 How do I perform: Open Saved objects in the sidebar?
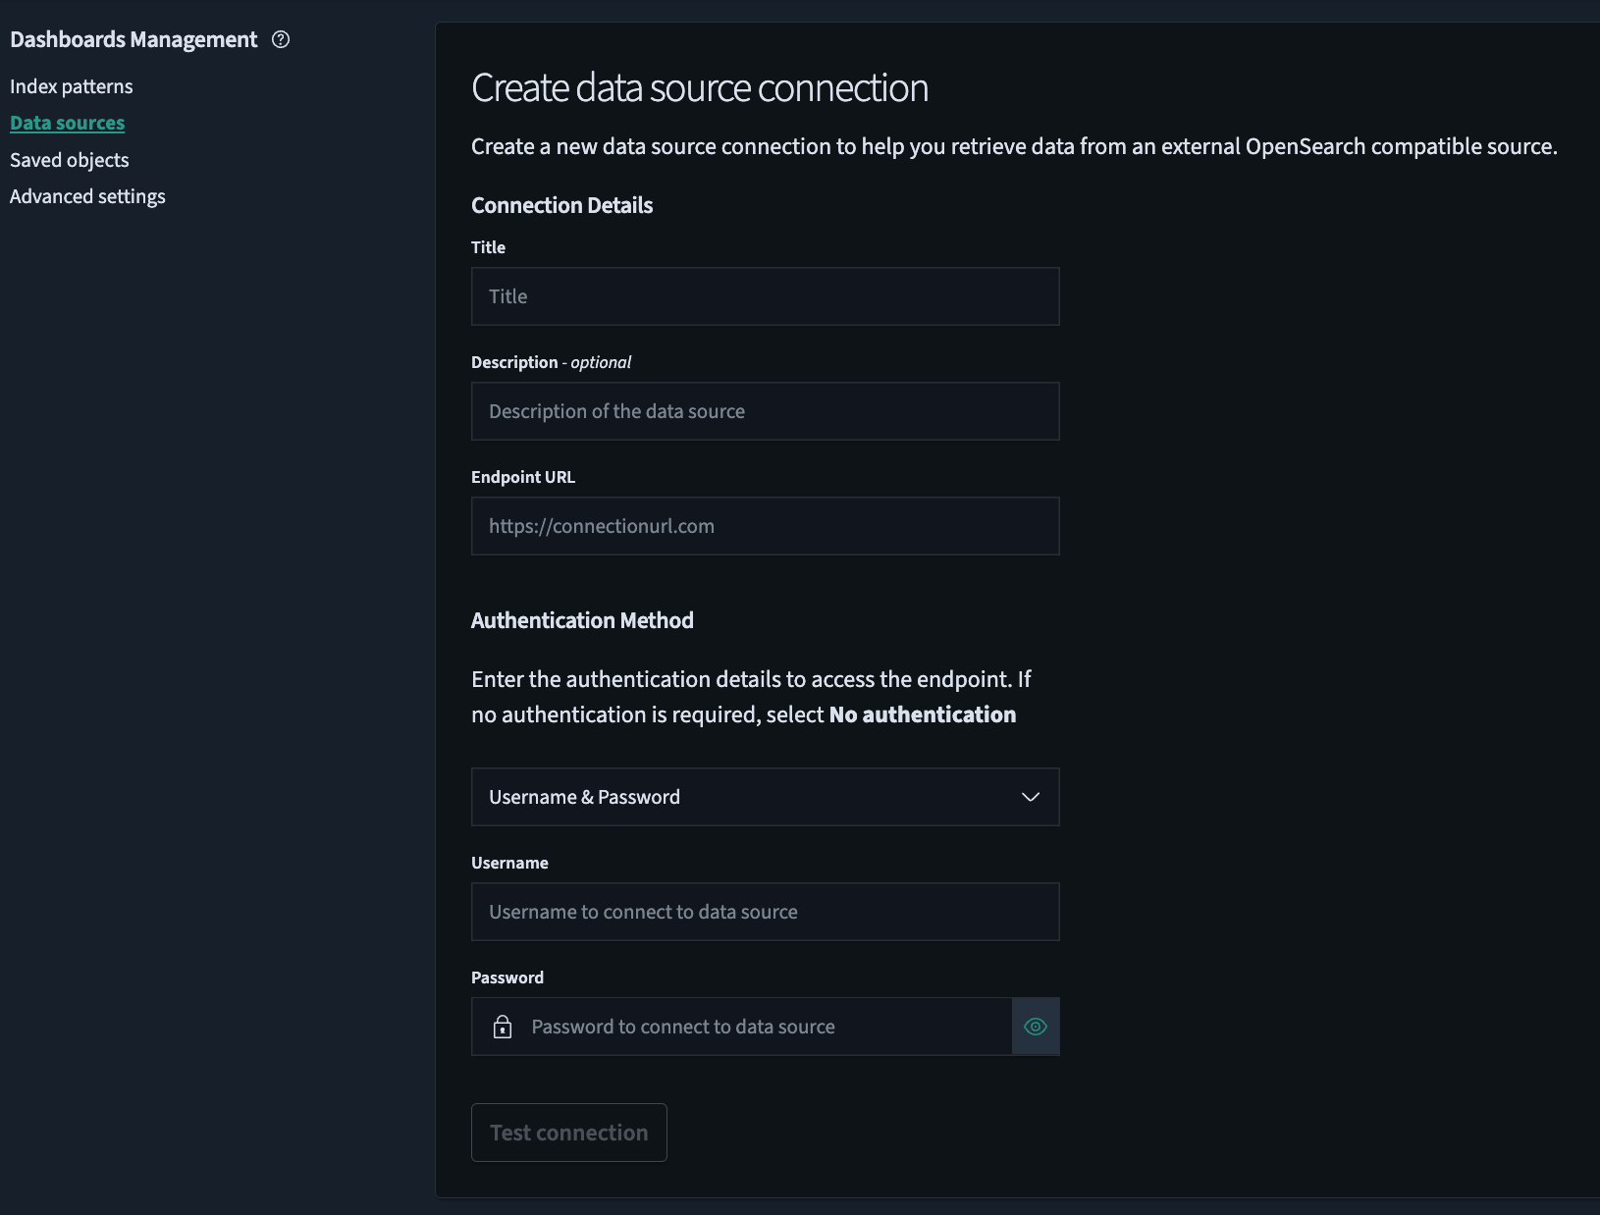(70, 160)
